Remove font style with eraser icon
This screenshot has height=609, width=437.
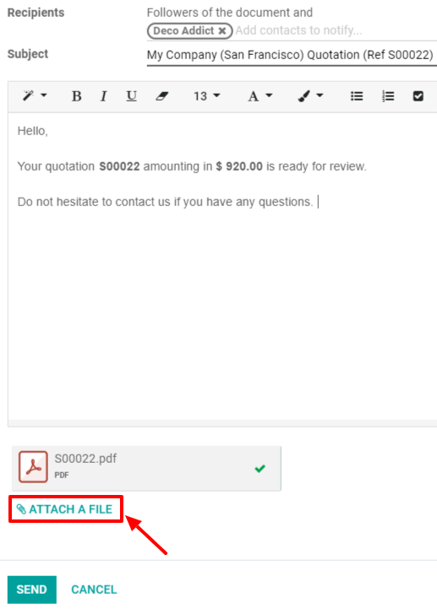click(x=161, y=96)
